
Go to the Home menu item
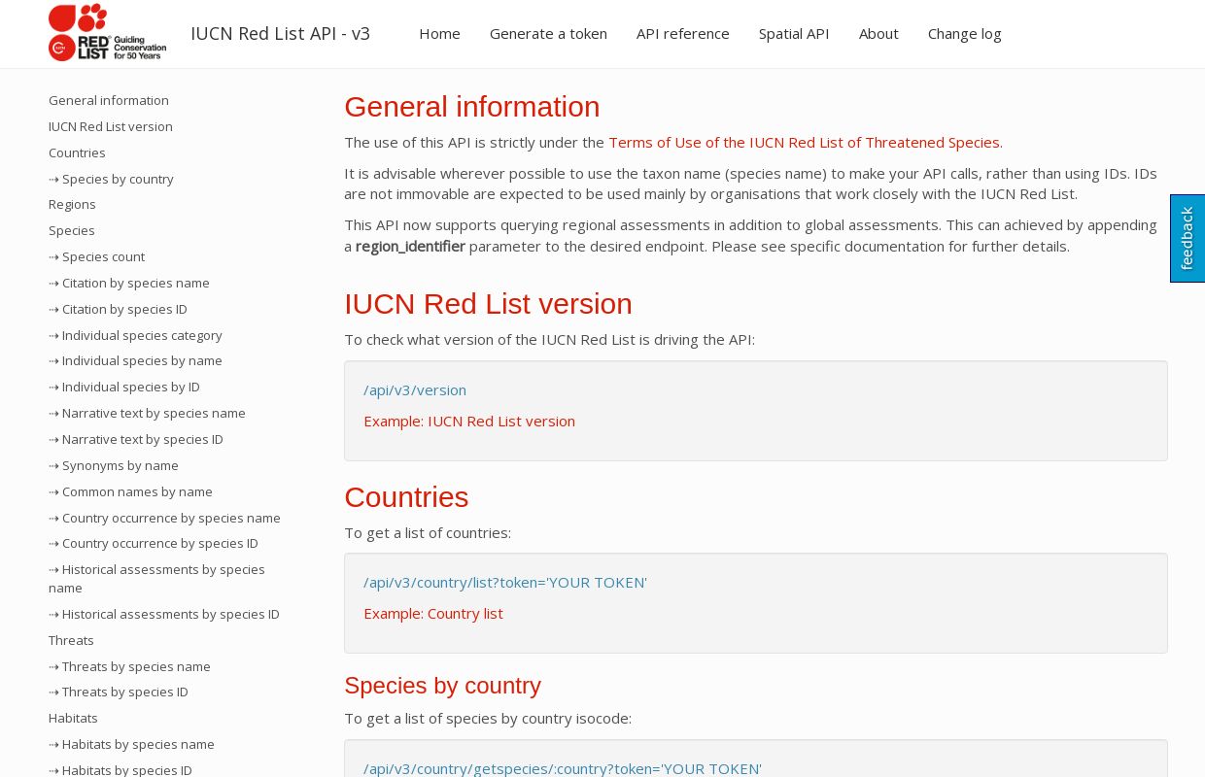coord(439,34)
